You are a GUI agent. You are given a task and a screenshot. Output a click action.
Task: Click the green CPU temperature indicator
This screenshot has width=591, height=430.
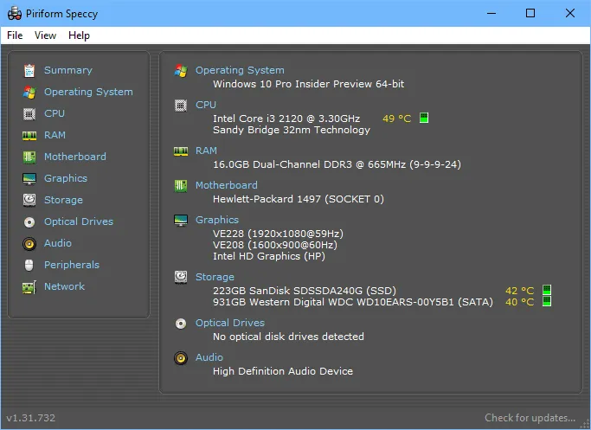pyautogui.click(x=424, y=118)
